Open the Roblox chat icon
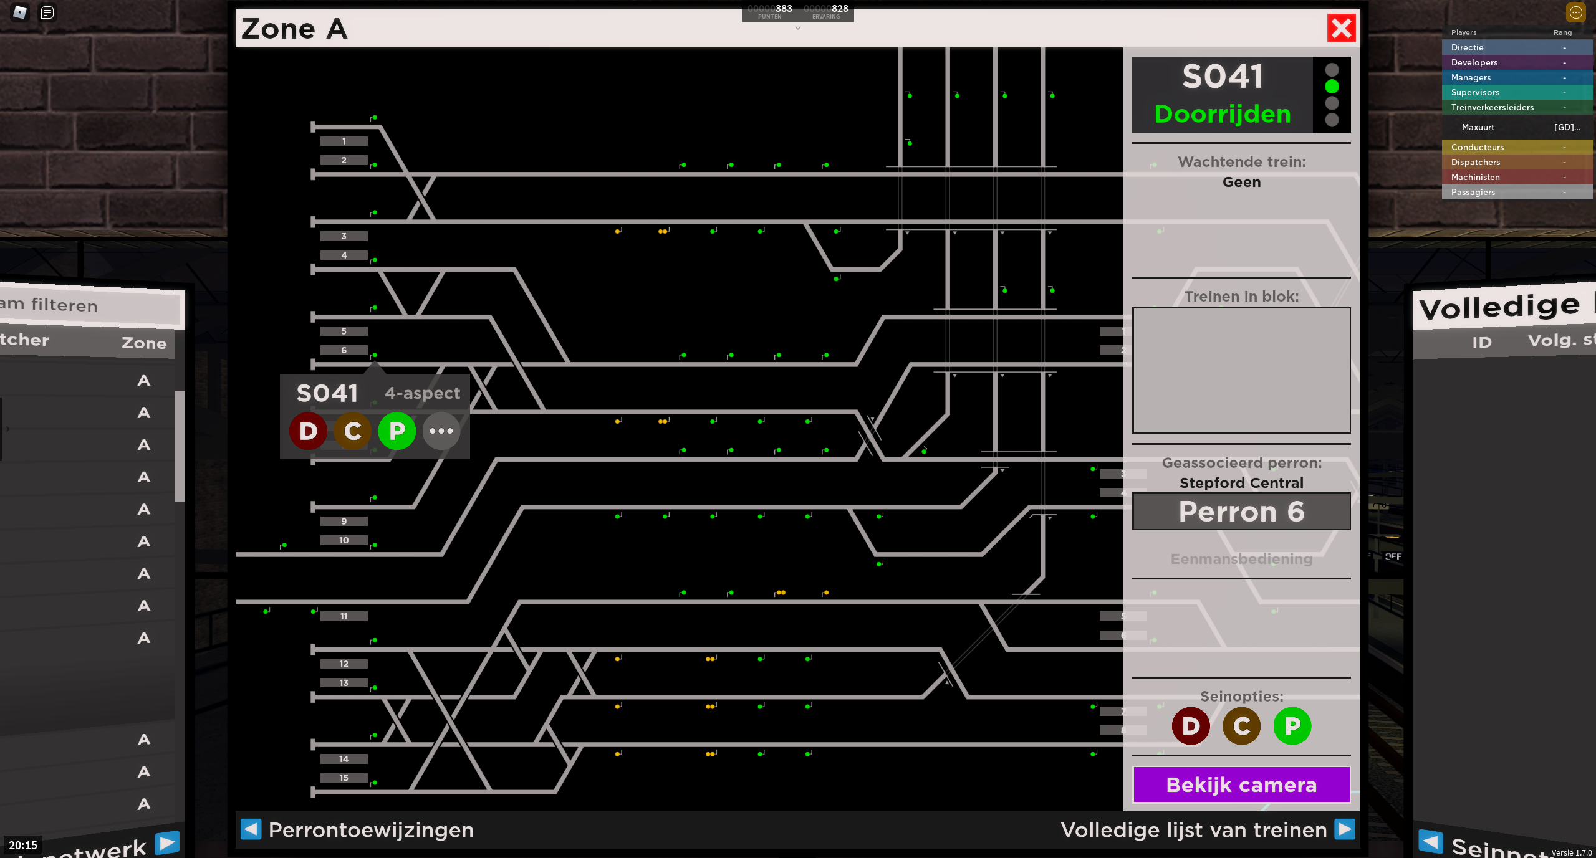 [x=47, y=12]
